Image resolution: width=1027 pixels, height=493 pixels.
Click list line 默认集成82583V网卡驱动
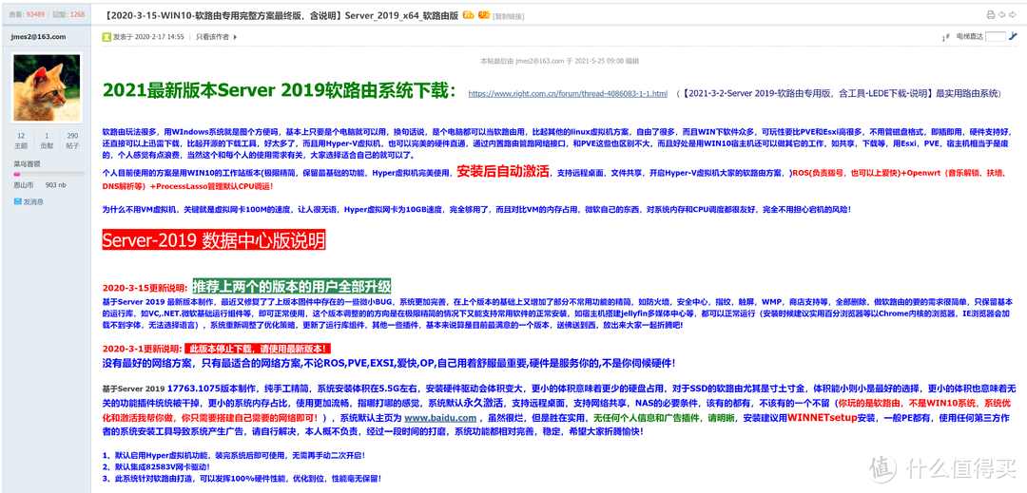[x=157, y=466]
